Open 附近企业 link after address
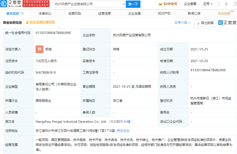The width and height of the screenshot is (237, 154). (x=123, y=131)
